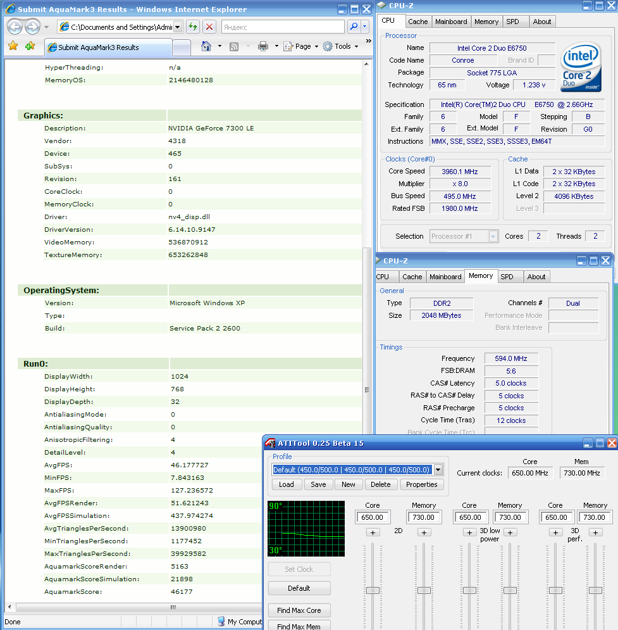This screenshot has height=630, width=618.
Task: Click the 2D Memory clock slider handle
Action: [x=424, y=590]
